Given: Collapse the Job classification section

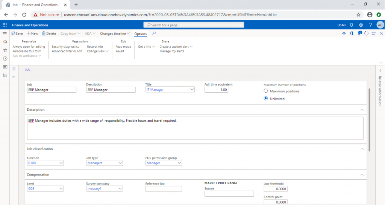Looking at the screenshot, I should point(362,149).
